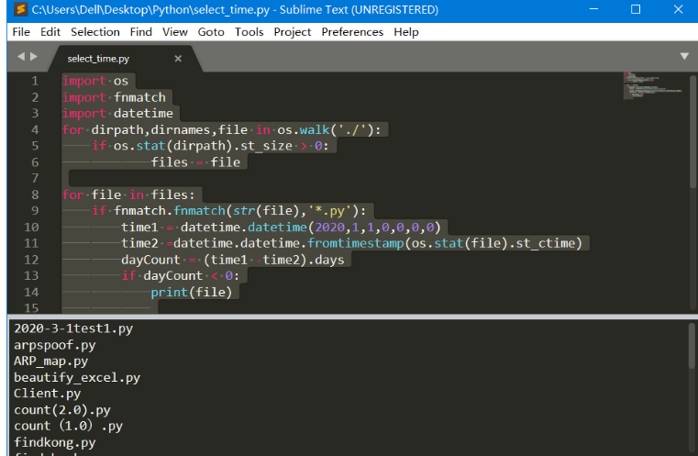The width and height of the screenshot is (698, 456).
Task: Click line number 10 in the gutter
Action: [x=31, y=228]
